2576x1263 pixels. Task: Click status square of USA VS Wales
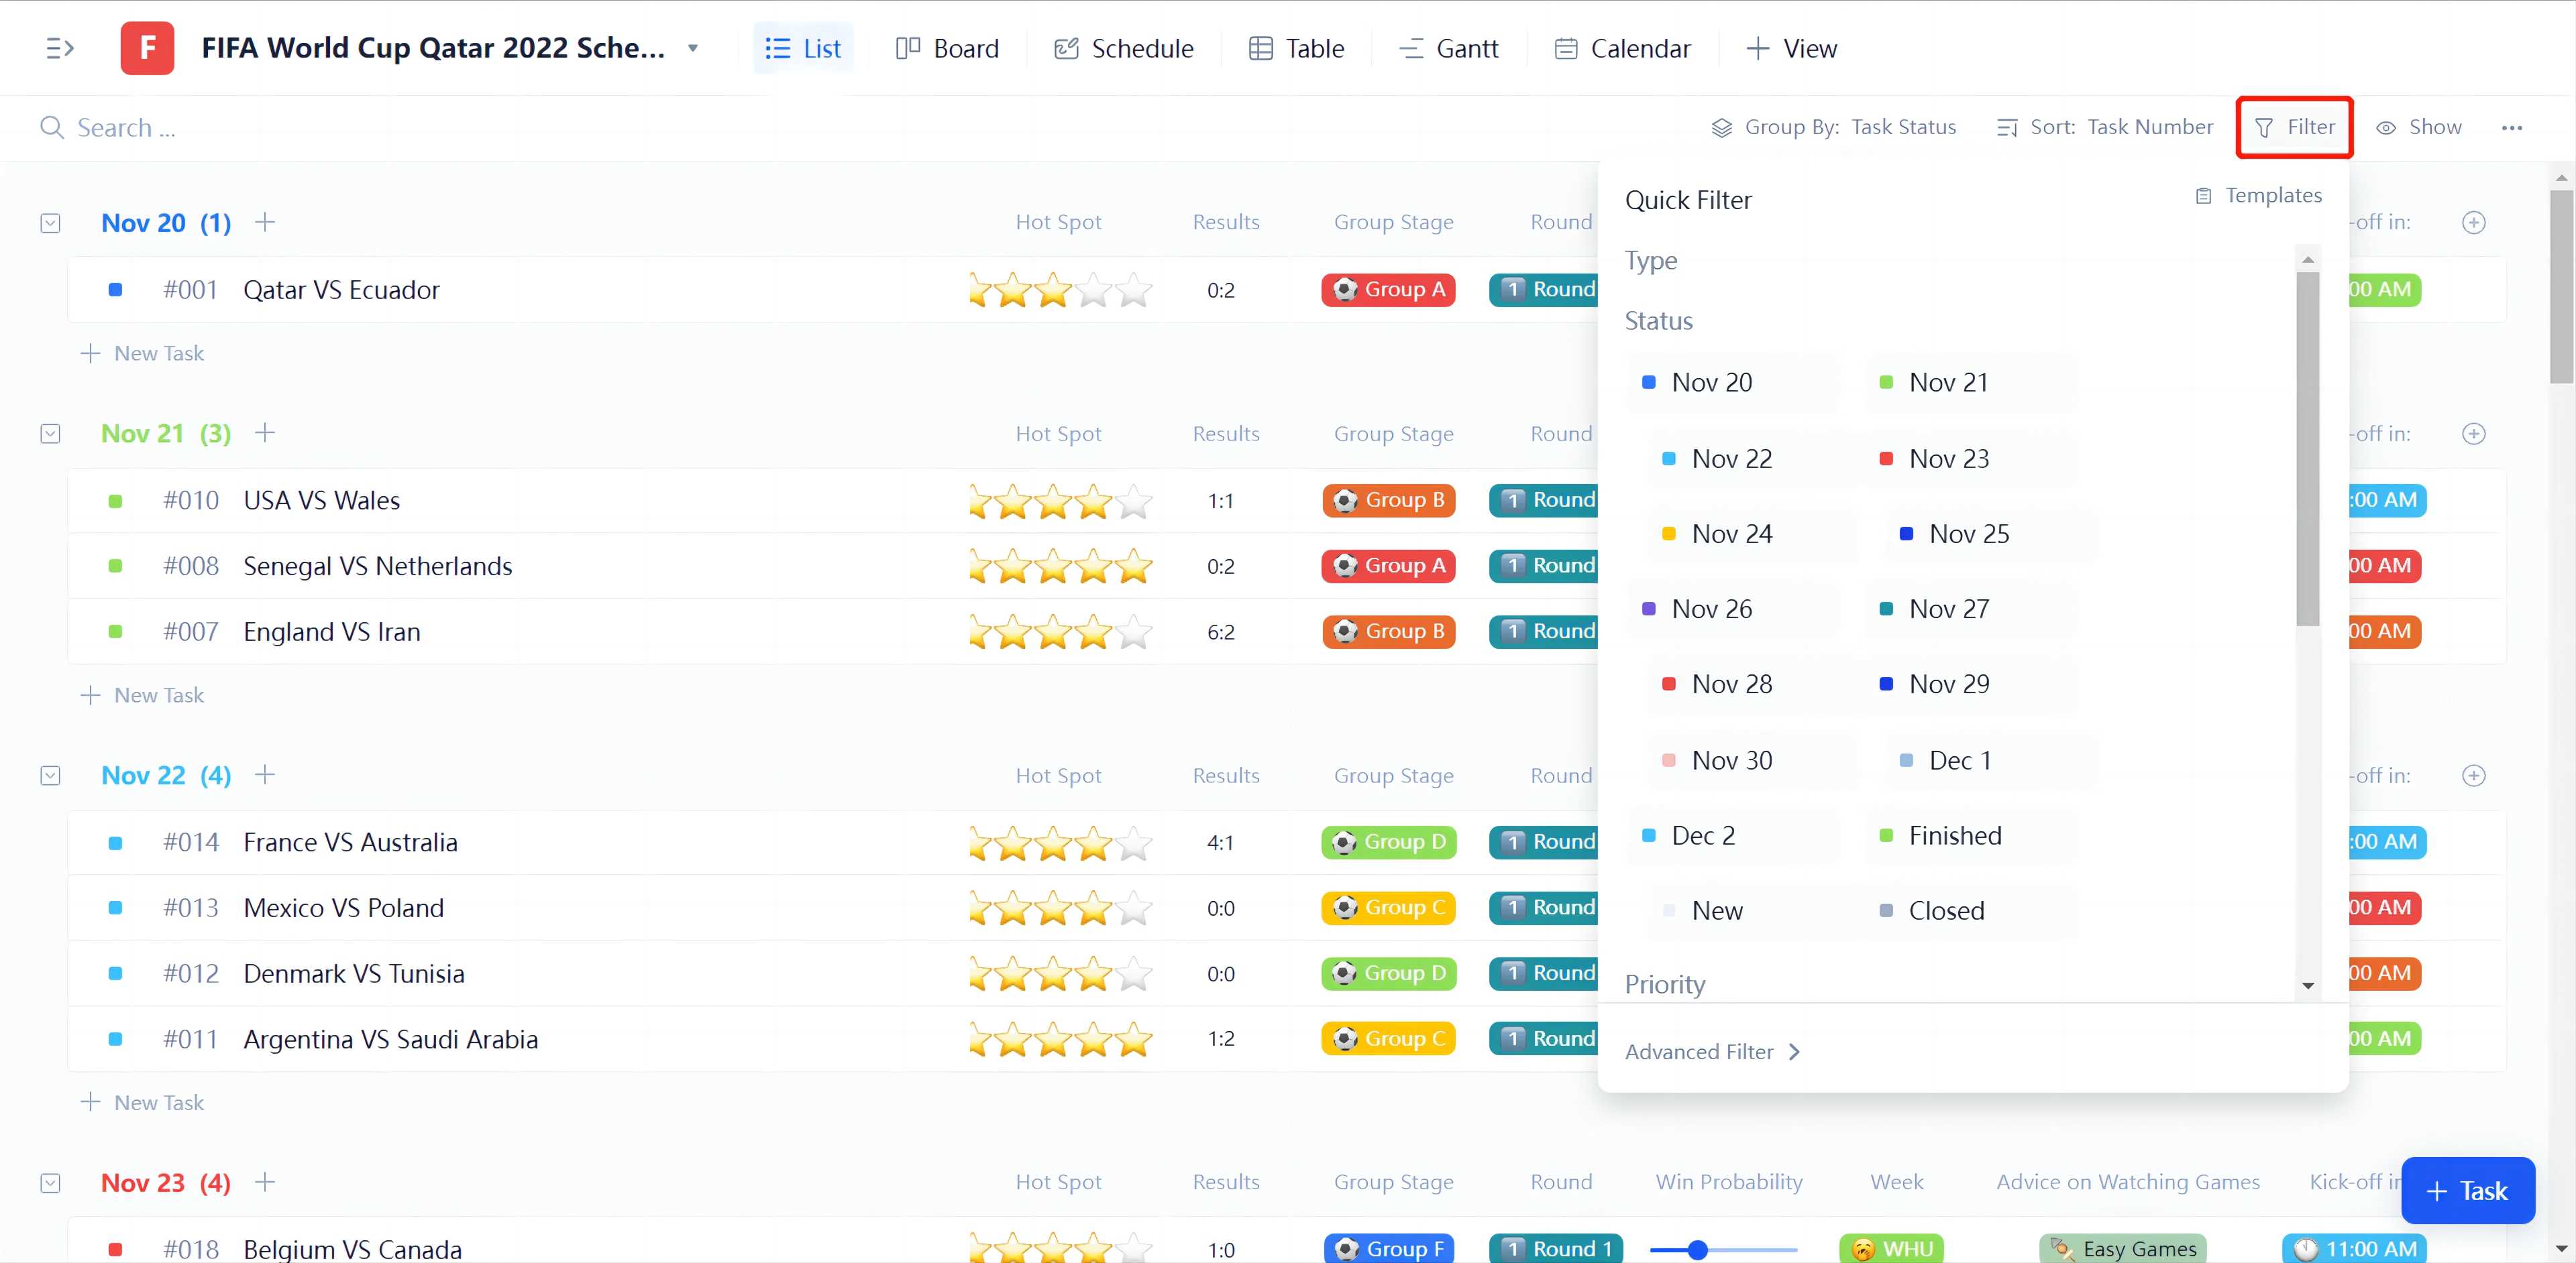(x=115, y=501)
